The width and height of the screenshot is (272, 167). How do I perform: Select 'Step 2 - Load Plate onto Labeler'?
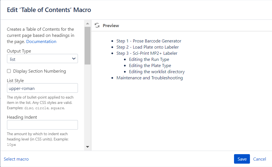point(147,47)
